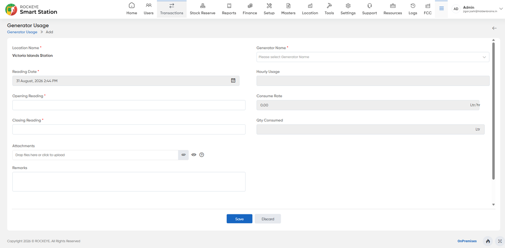The image size is (505, 248).
Task: Click the Save button
Action: click(x=239, y=219)
